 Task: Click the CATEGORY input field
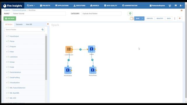pyautogui.click(x=101, y=14)
